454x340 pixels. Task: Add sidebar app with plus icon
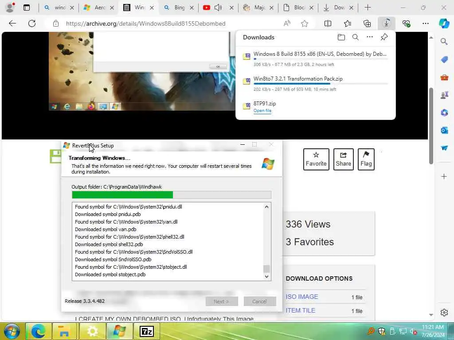pyautogui.click(x=444, y=176)
